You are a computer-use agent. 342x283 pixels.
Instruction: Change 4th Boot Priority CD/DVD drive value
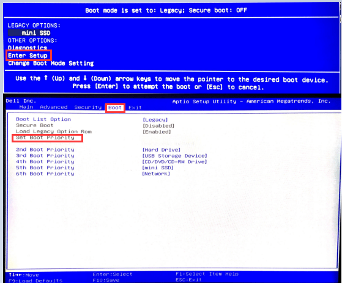coord(174,162)
